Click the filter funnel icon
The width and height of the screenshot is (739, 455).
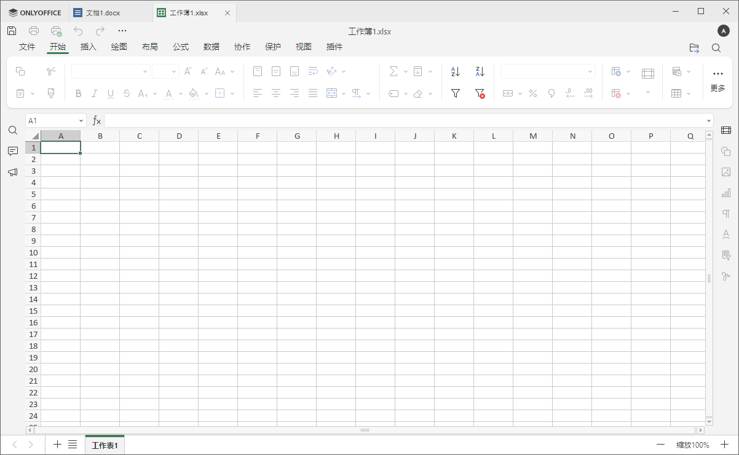(456, 93)
